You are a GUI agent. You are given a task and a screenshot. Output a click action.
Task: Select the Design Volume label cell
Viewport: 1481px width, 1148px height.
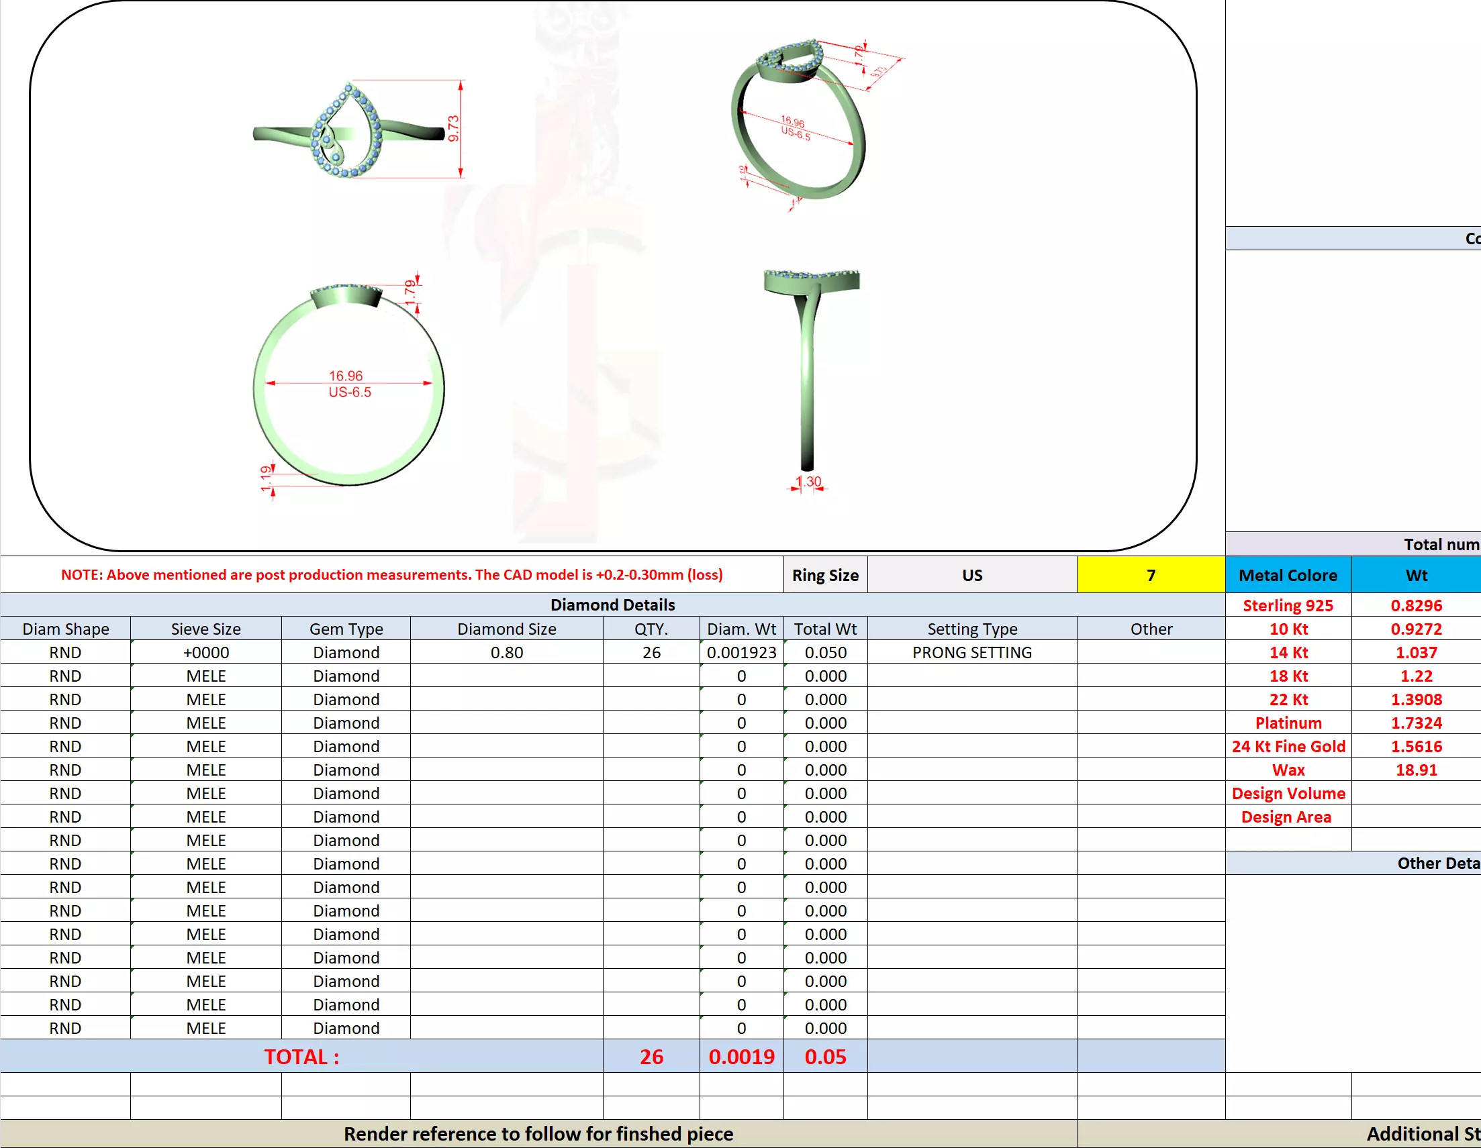(1287, 793)
